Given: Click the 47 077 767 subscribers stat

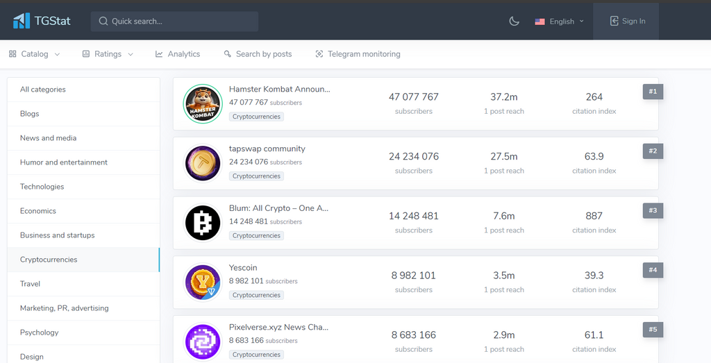Looking at the screenshot, I should pos(414,97).
